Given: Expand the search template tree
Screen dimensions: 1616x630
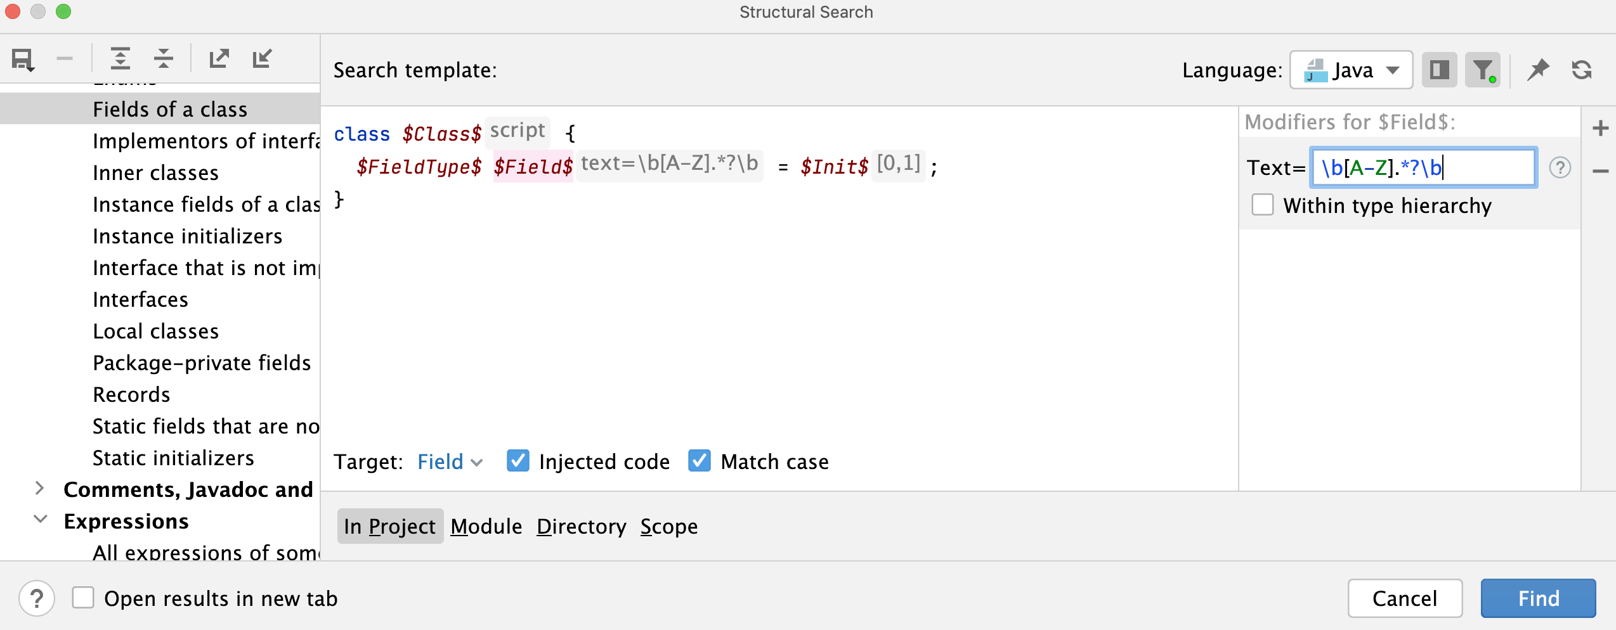Looking at the screenshot, I should pyautogui.click(x=121, y=59).
